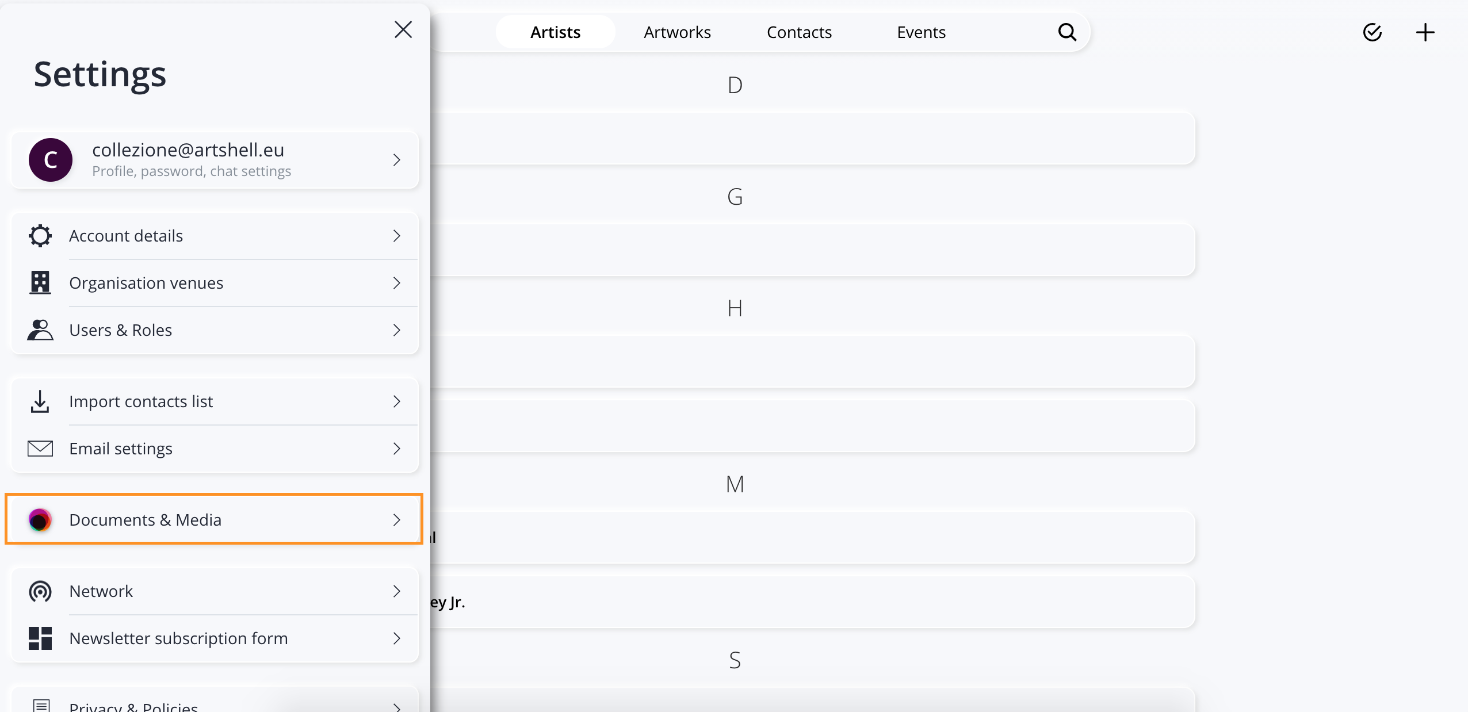1468x712 pixels.
Task: Click the Newsletter subscription form grid icon
Action: pyautogui.click(x=40, y=638)
